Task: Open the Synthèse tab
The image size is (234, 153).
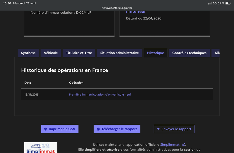Action: click(x=28, y=53)
